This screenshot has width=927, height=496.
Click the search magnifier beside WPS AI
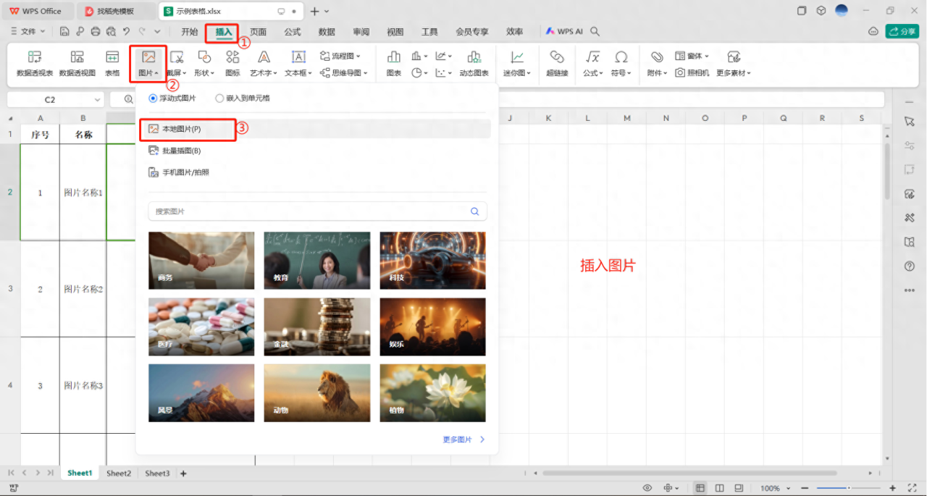click(595, 31)
